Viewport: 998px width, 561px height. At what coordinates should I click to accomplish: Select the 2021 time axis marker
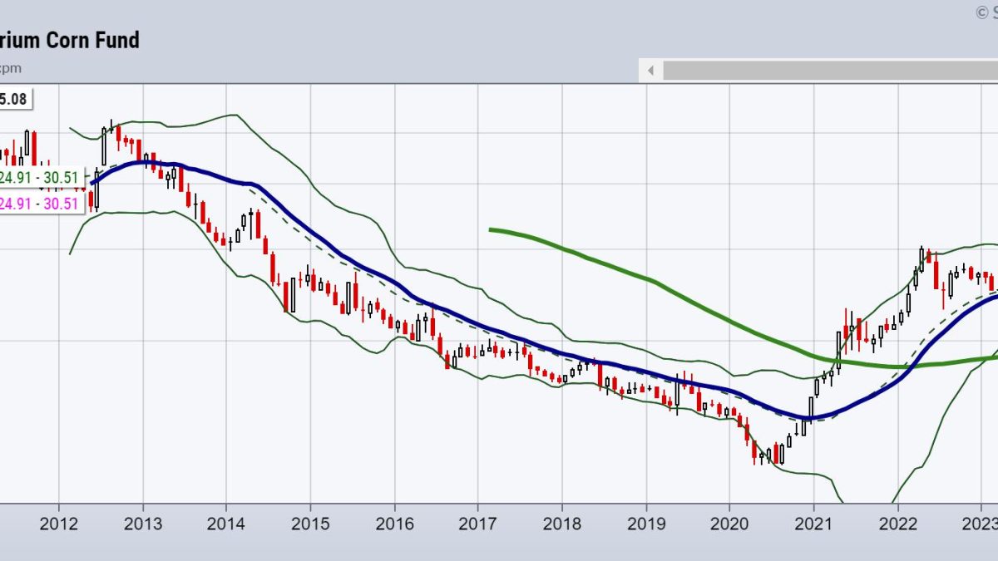click(x=813, y=524)
